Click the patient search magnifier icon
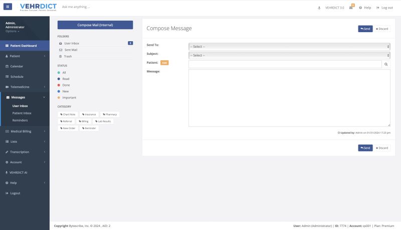401x230 pixels. tap(386, 64)
